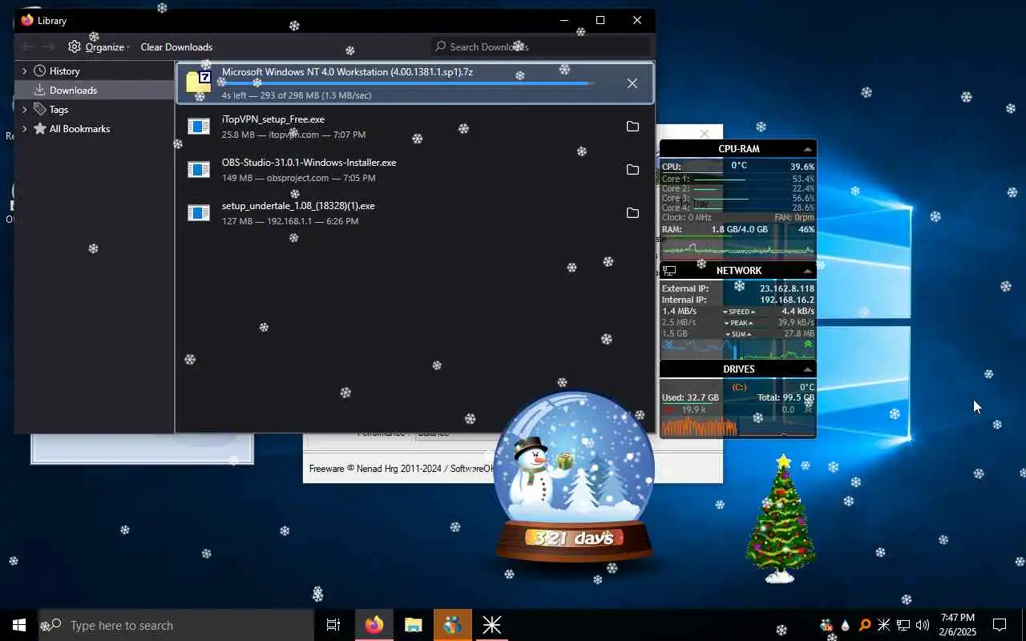The image size is (1026, 641).
Task: Click the RAM usage 1.8 GB/4.0 GB text
Action: (739, 229)
